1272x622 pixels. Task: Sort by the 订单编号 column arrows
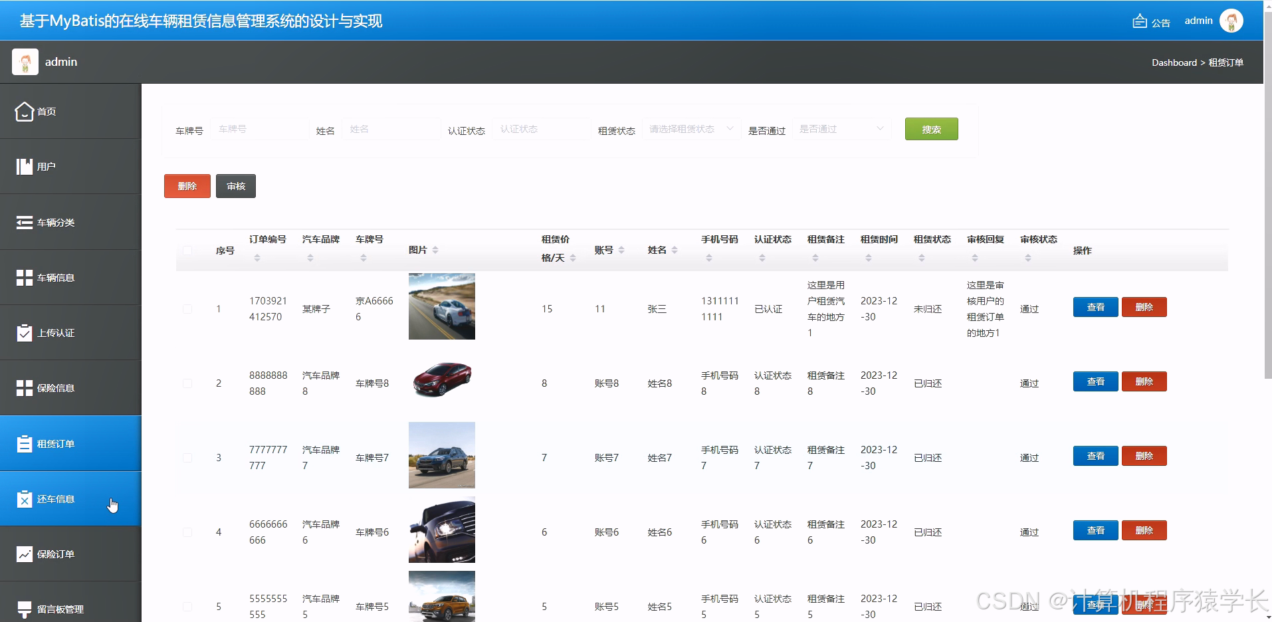coord(257,258)
